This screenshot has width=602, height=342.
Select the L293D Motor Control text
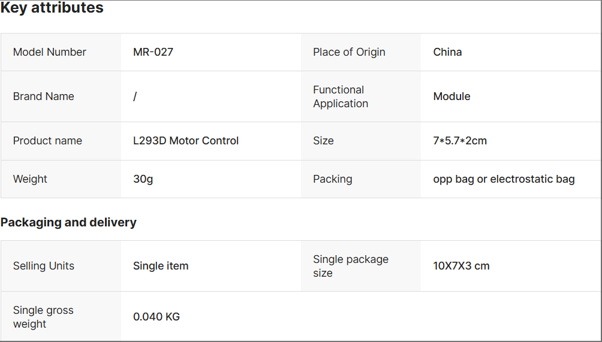point(186,141)
